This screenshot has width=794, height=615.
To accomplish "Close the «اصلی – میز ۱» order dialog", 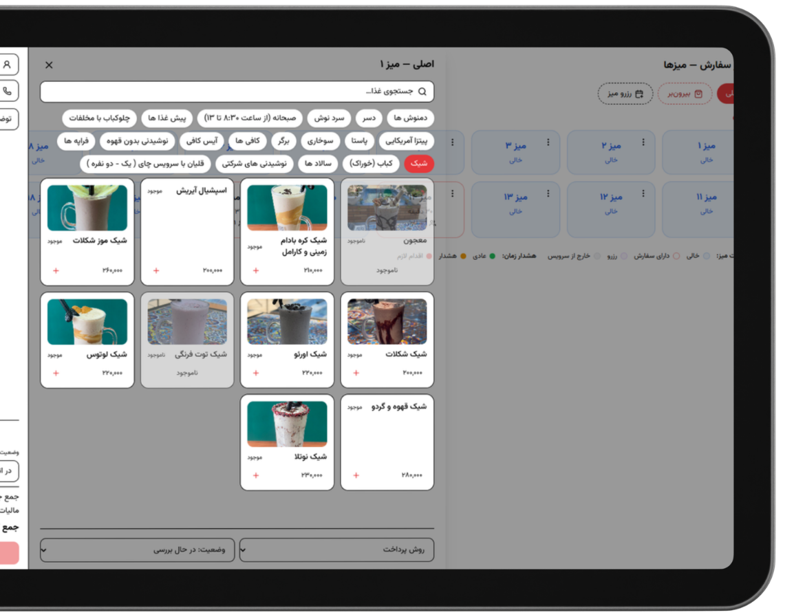I will (49, 65).
